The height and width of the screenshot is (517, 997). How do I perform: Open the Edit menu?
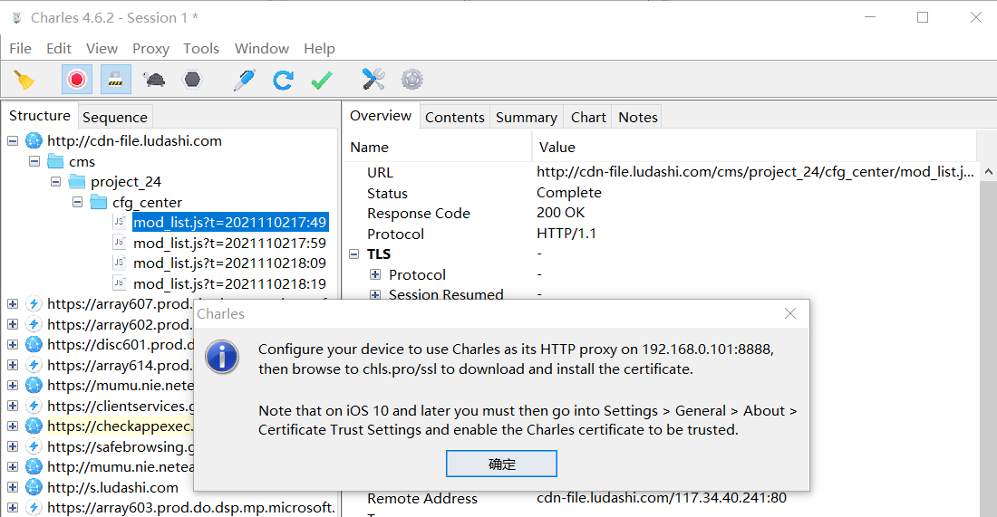coord(59,49)
